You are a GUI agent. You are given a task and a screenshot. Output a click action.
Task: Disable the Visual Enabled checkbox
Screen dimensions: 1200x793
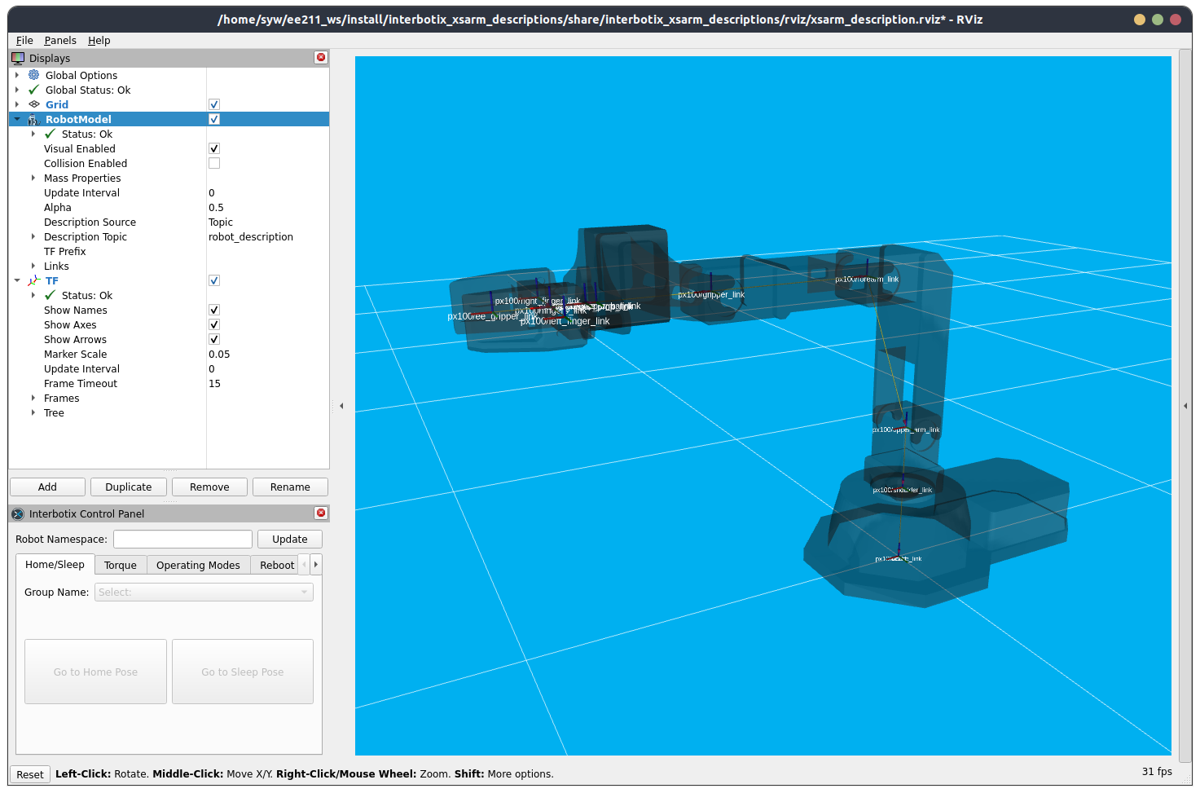(214, 148)
